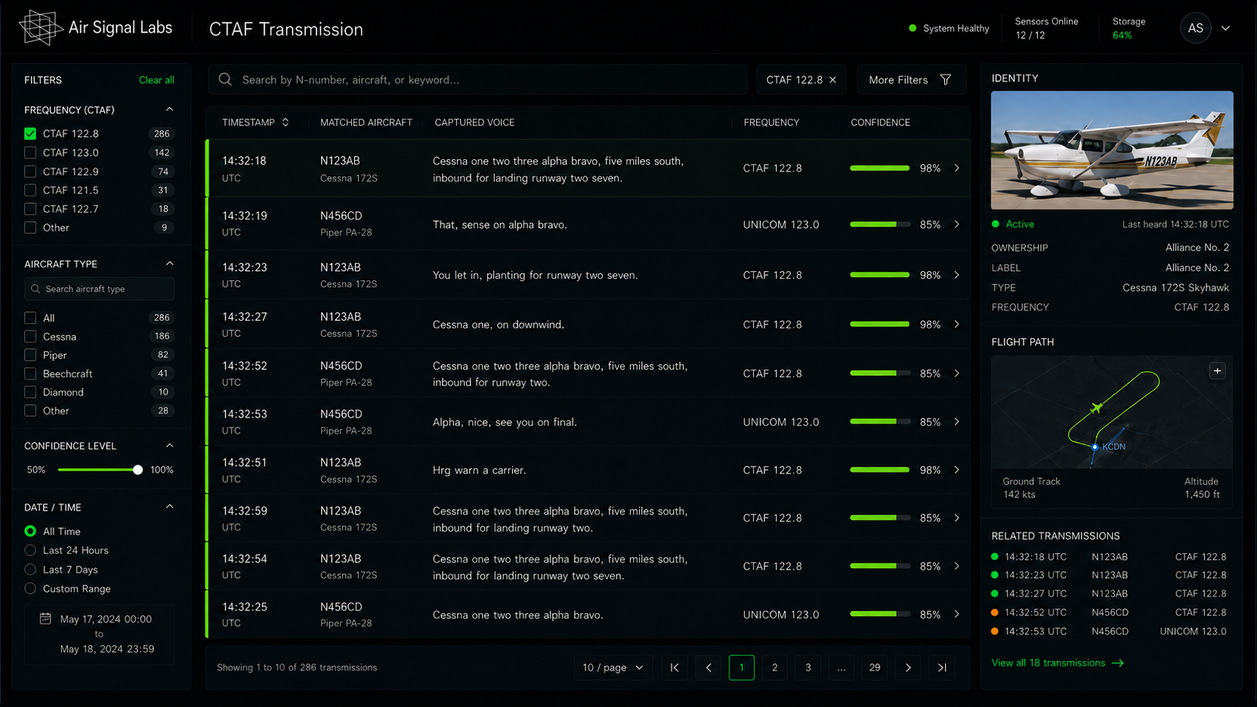Sort by Timestamp column arrows
Screen dimensions: 1257x707
[x=286, y=122]
